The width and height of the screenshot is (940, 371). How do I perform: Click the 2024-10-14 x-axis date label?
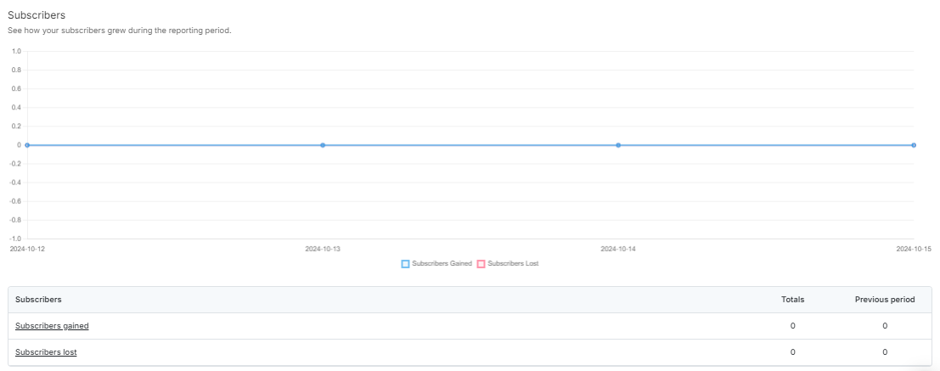click(x=618, y=250)
